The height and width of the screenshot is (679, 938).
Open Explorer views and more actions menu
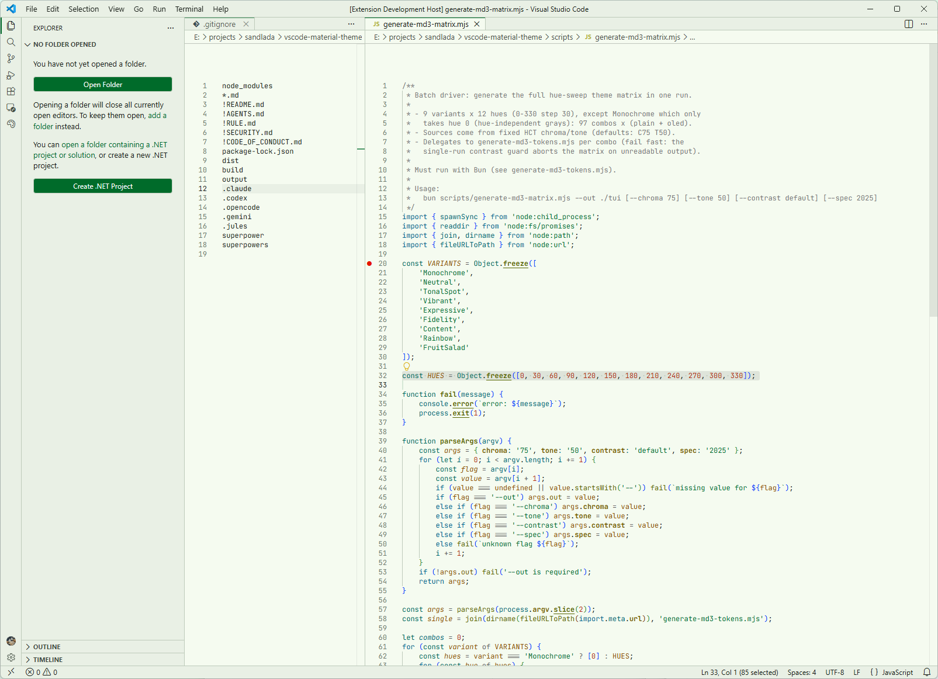point(171,28)
